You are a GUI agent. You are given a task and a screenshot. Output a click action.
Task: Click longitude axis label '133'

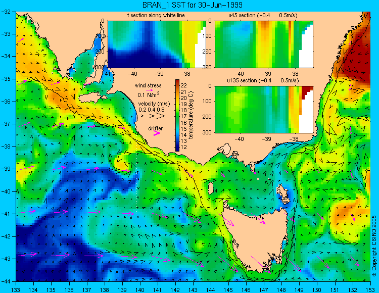(x=16, y=289)
